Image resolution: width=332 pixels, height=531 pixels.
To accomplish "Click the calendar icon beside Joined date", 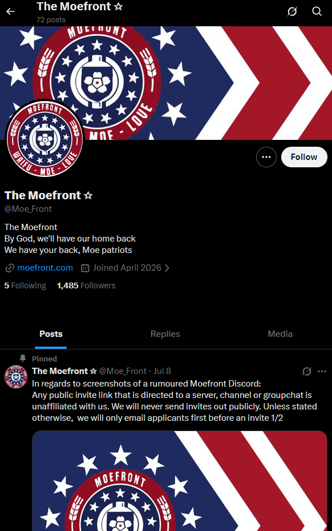I will 86,268.
